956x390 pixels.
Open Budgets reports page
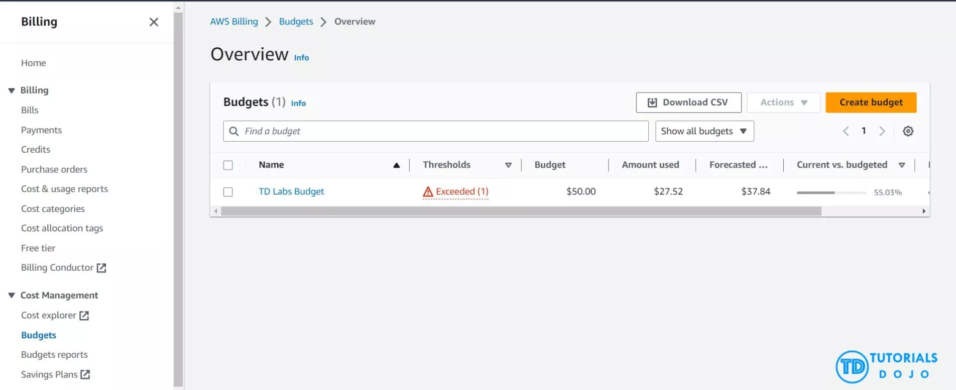[54, 355]
